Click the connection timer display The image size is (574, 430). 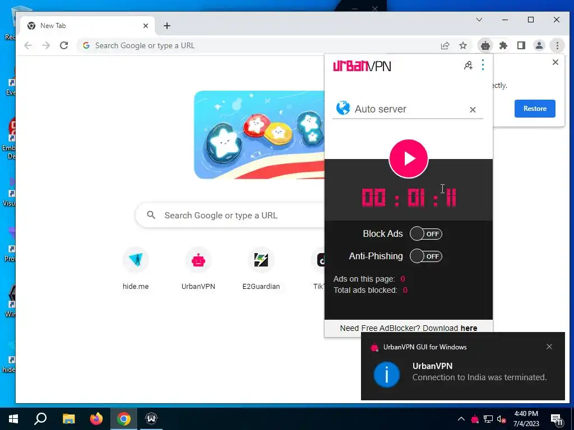(409, 198)
